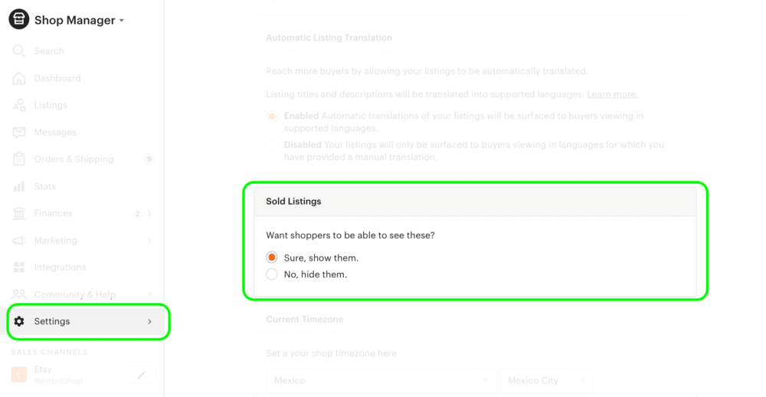Click the Finances bank building icon
The image size is (766, 397).
[x=18, y=213]
